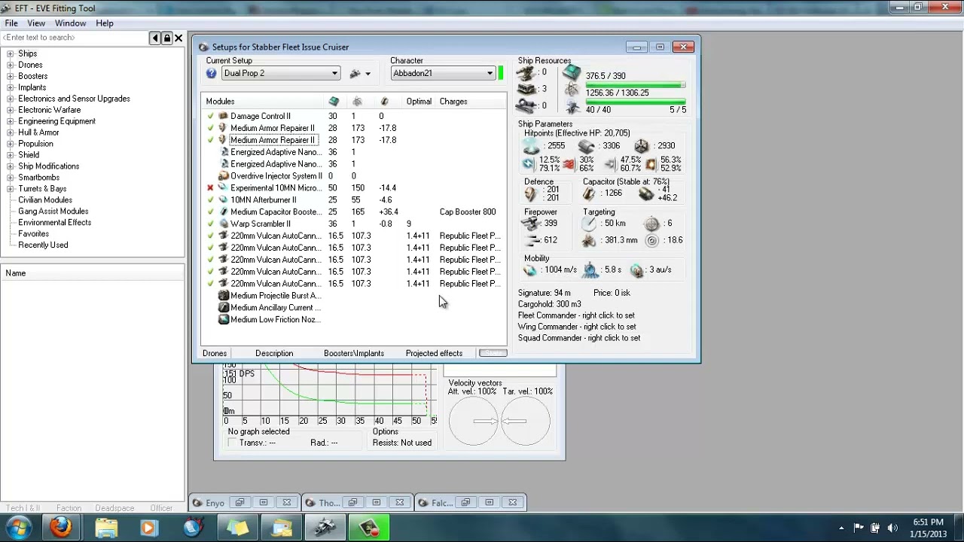This screenshot has width=964, height=542.
Task: Expand the Propulsion tree node
Action: point(11,144)
